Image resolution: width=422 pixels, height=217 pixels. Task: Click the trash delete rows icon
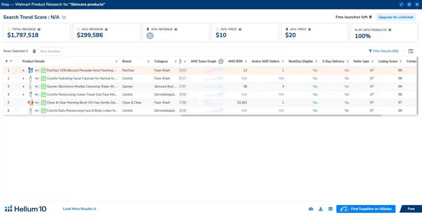click(34, 51)
